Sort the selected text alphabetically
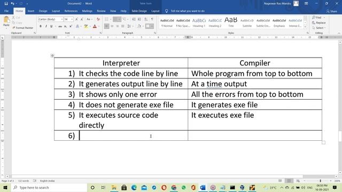 point(146,19)
